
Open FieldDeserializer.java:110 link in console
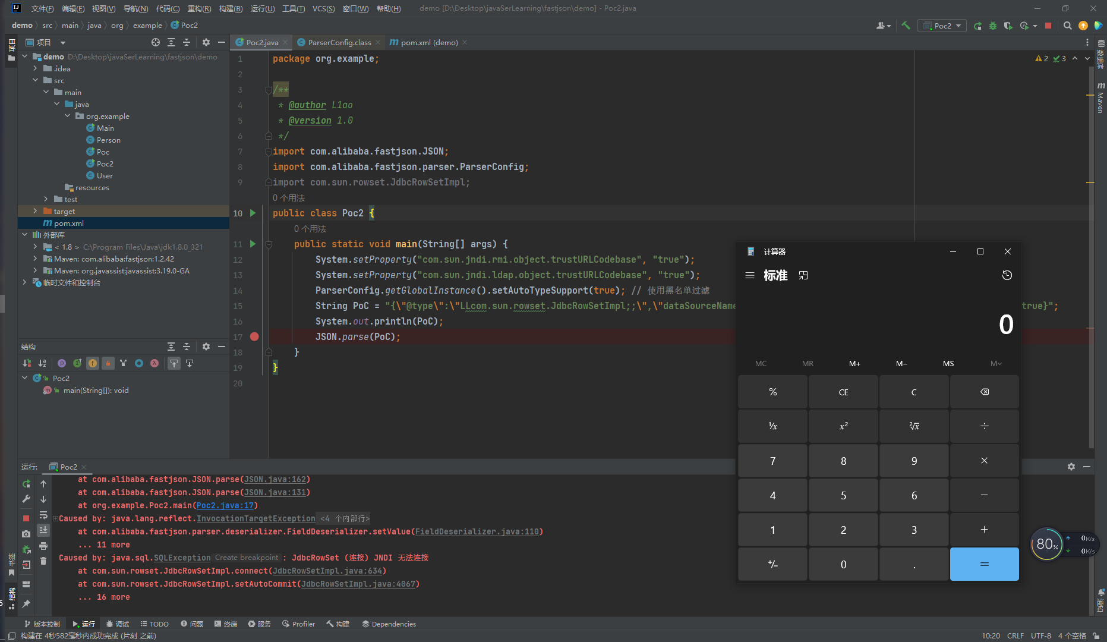click(x=477, y=531)
